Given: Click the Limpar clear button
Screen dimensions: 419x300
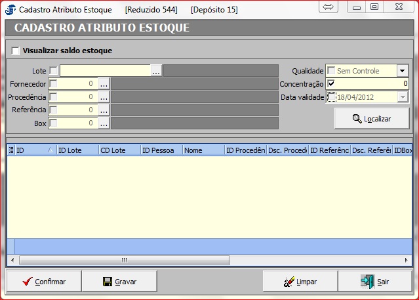Looking at the screenshot, I should coord(300,281).
